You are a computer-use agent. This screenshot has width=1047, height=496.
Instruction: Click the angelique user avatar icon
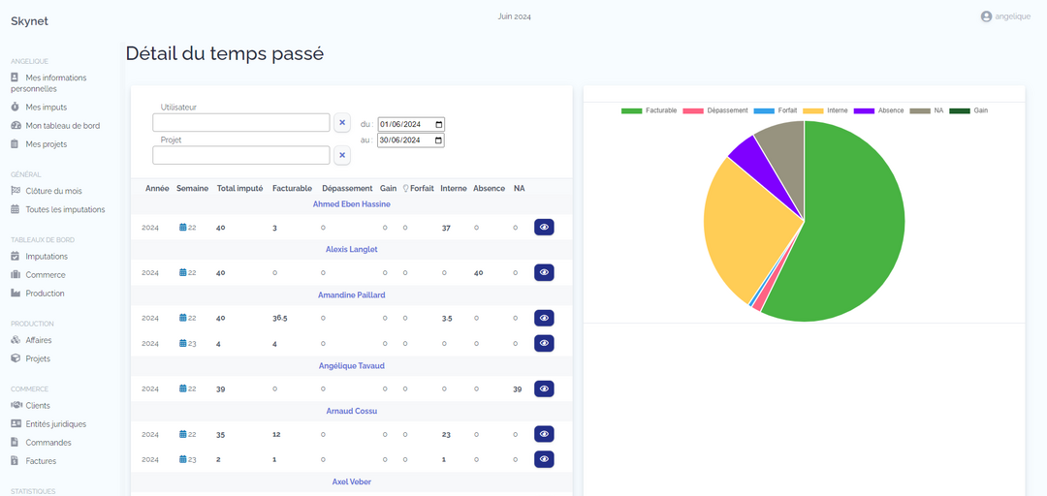pyautogui.click(x=986, y=16)
